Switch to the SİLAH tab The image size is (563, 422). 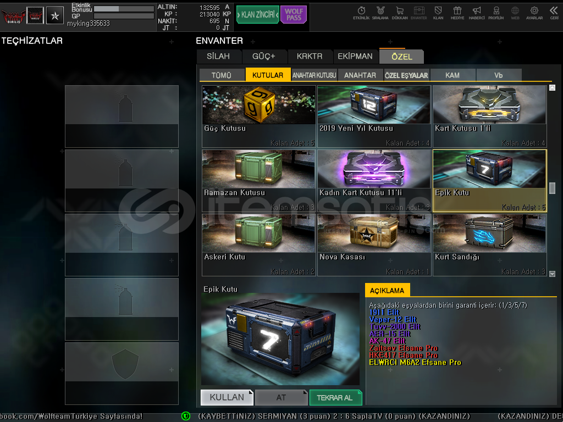(218, 57)
